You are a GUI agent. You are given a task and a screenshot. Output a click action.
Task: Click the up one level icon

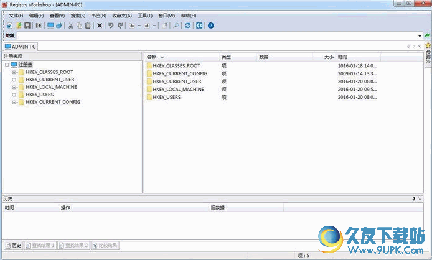[x=164, y=26]
